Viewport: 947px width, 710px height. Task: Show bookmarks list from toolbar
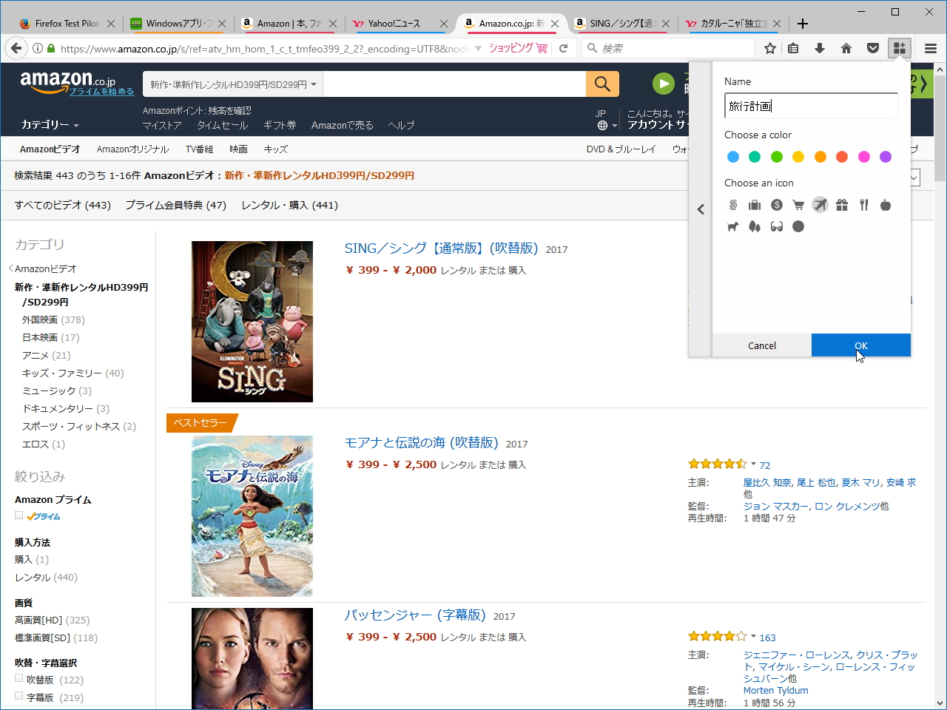point(793,48)
